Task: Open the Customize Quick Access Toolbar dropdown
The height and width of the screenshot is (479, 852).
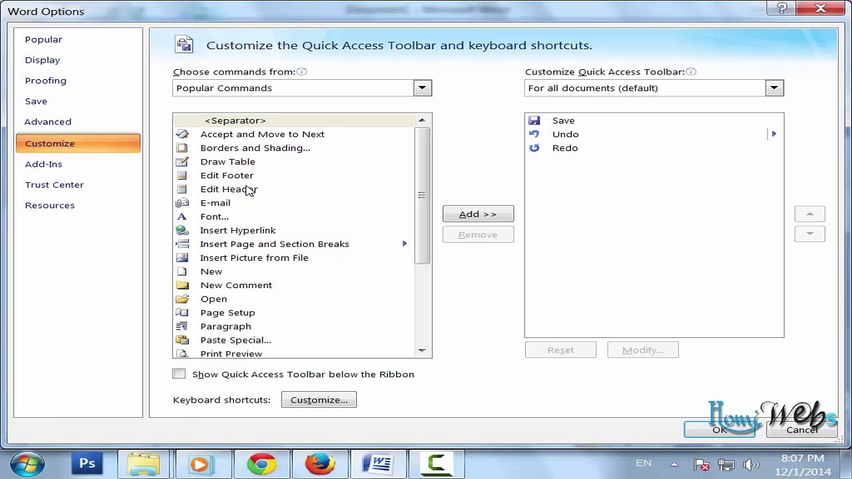Action: (x=774, y=88)
